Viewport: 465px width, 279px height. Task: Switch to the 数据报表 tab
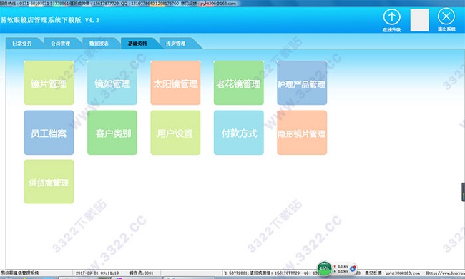(99, 44)
